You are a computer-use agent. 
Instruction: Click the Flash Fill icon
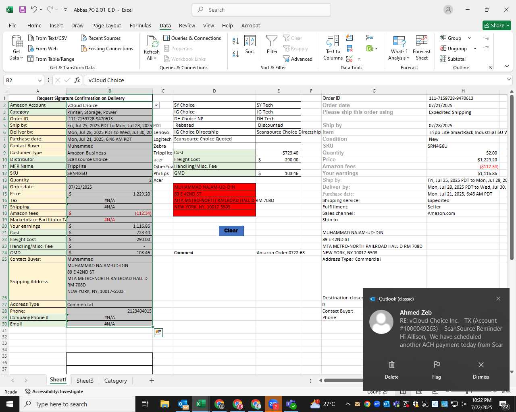pos(350,38)
